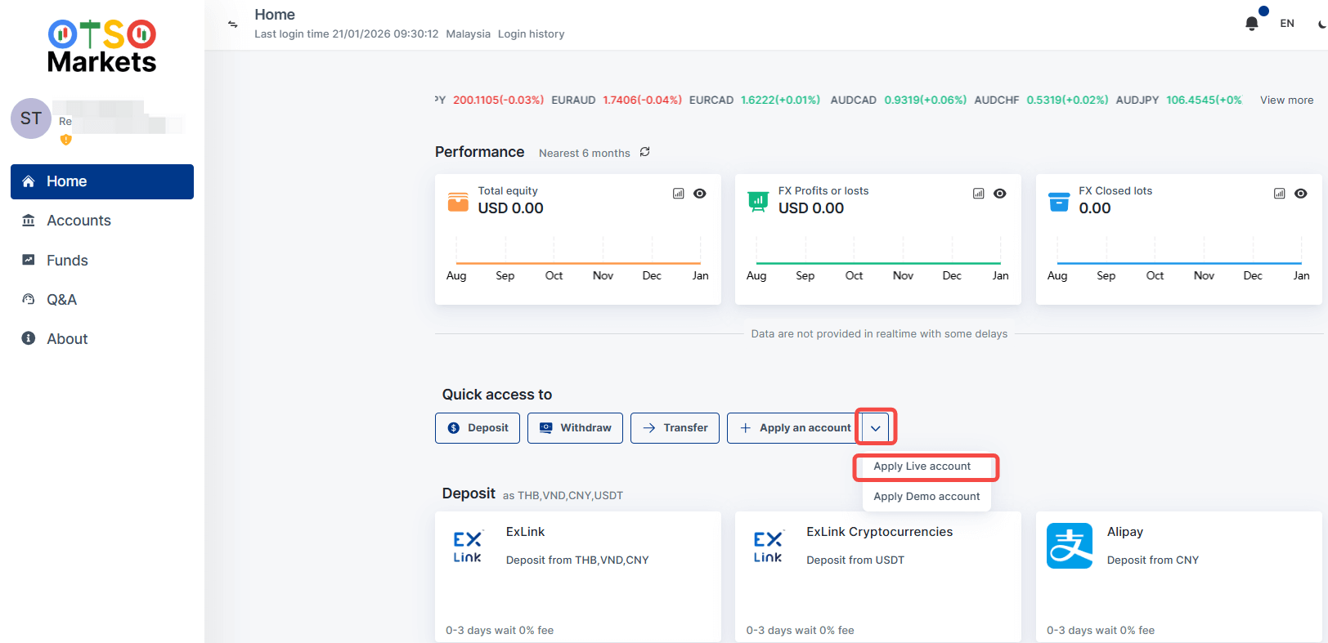
Task: Hide the Total equity value
Action: (700, 194)
